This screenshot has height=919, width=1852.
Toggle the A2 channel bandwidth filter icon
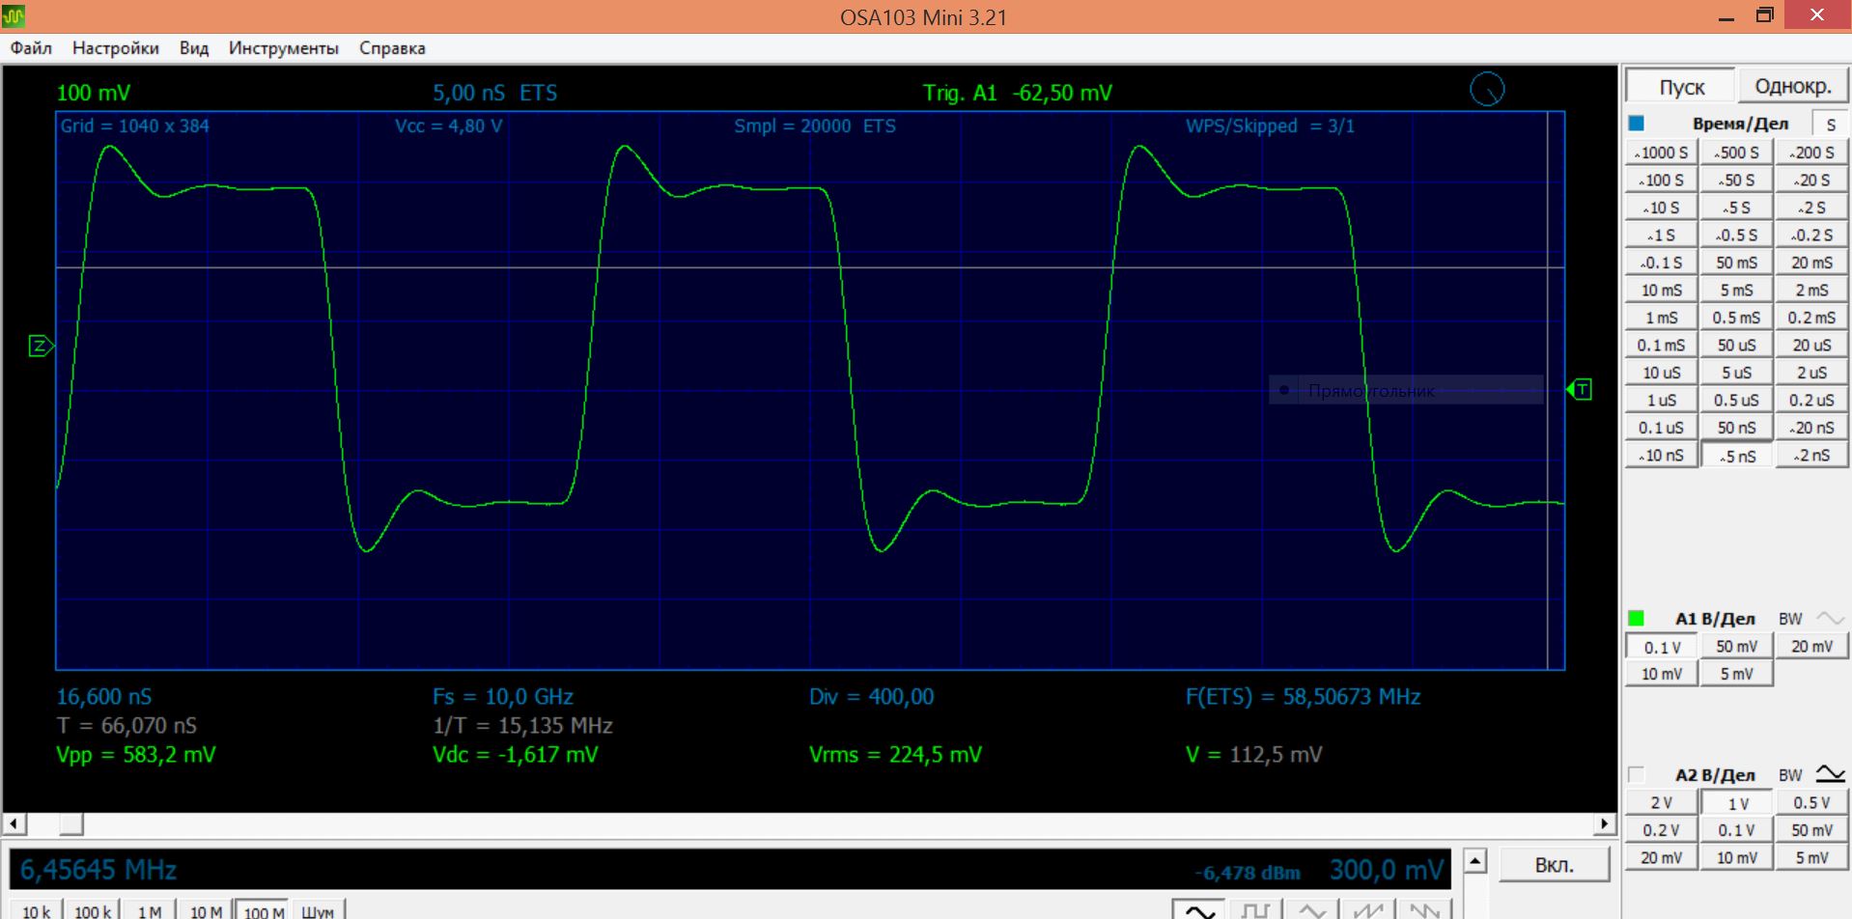click(x=1830, y=774)
